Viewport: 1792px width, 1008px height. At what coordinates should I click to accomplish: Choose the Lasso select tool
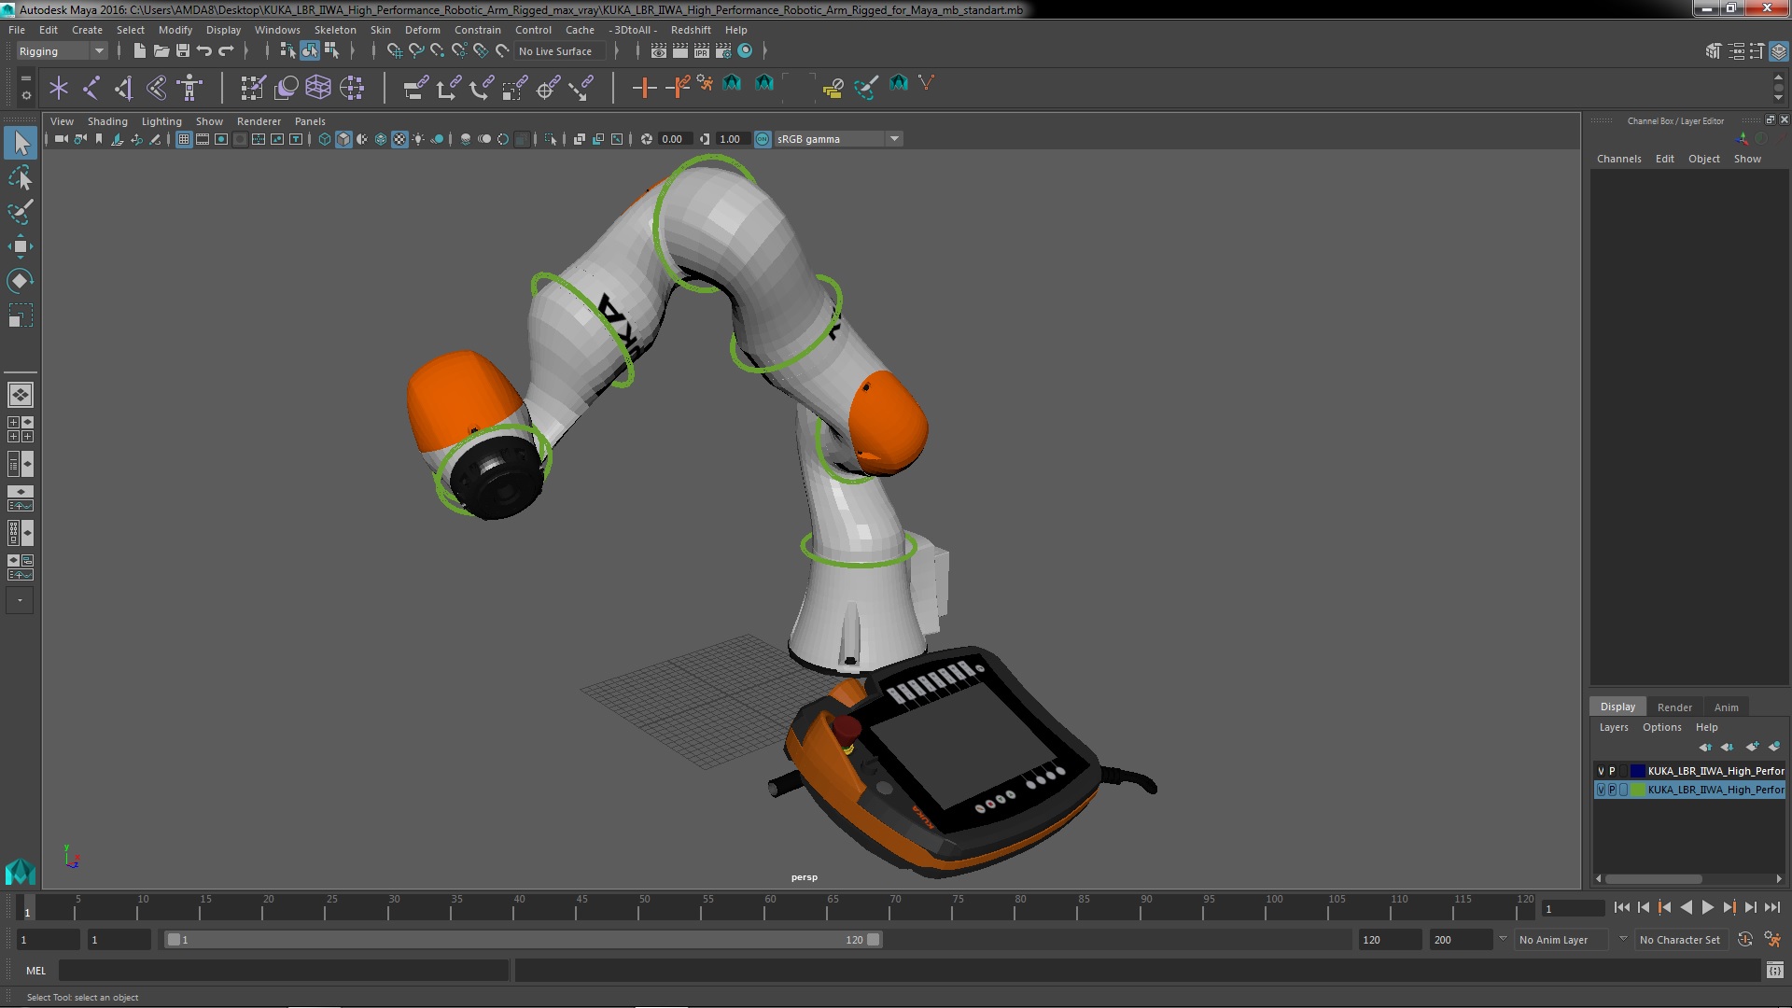(x=21, y=177)
